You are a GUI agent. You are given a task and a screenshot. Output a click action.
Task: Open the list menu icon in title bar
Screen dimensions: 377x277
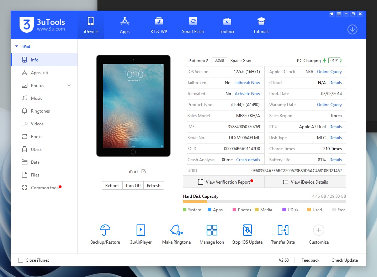(339, 14)
